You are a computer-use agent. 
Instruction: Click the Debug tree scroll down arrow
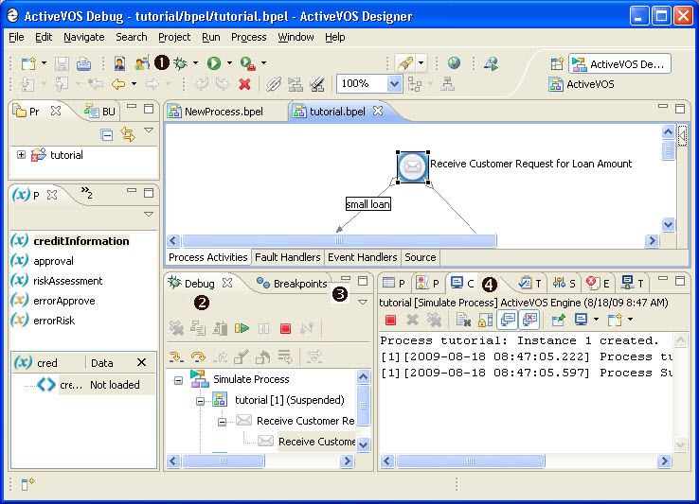pos(364,444)
